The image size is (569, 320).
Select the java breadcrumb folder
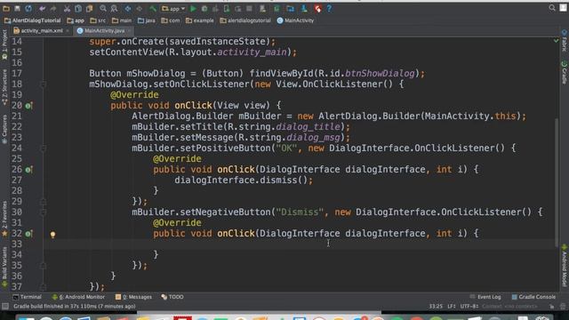(x=146, y=20)
